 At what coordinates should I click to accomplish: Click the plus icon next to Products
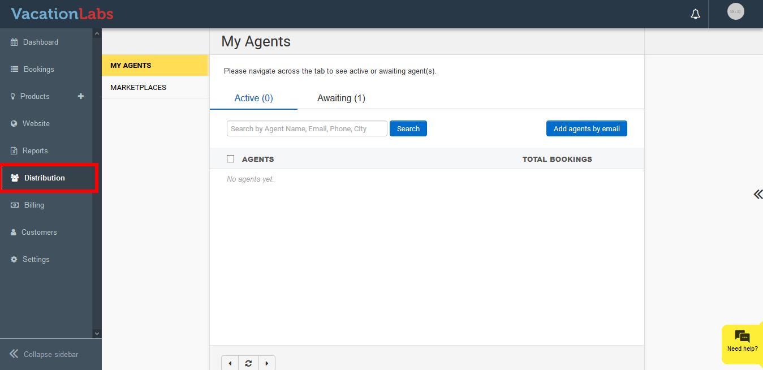tap(81, 96)
